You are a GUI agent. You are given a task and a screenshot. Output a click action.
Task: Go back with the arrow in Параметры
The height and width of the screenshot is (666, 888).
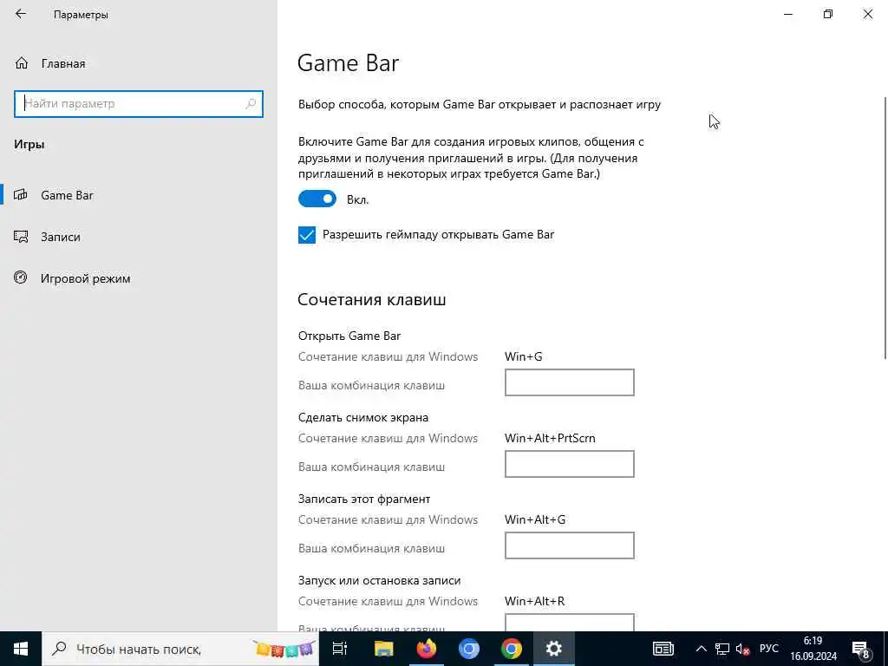(x=21, y=14)
